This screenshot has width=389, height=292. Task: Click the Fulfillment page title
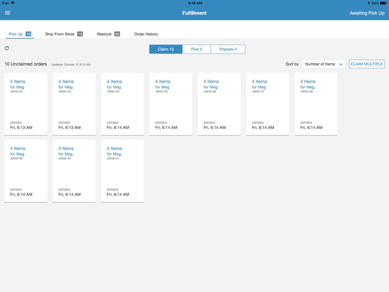[195, 13]
